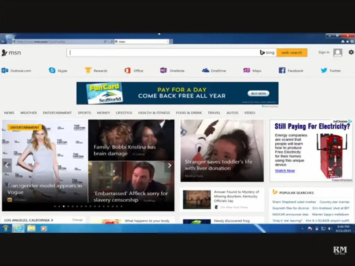Viewport: 355px width, 266px height.
Task: Click BUY NOW on SeaWorld banner
Action: pyautogui.click(x=258, y=94)
